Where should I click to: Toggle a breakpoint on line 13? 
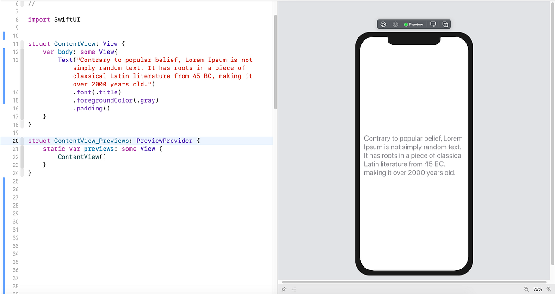(16, 60)
